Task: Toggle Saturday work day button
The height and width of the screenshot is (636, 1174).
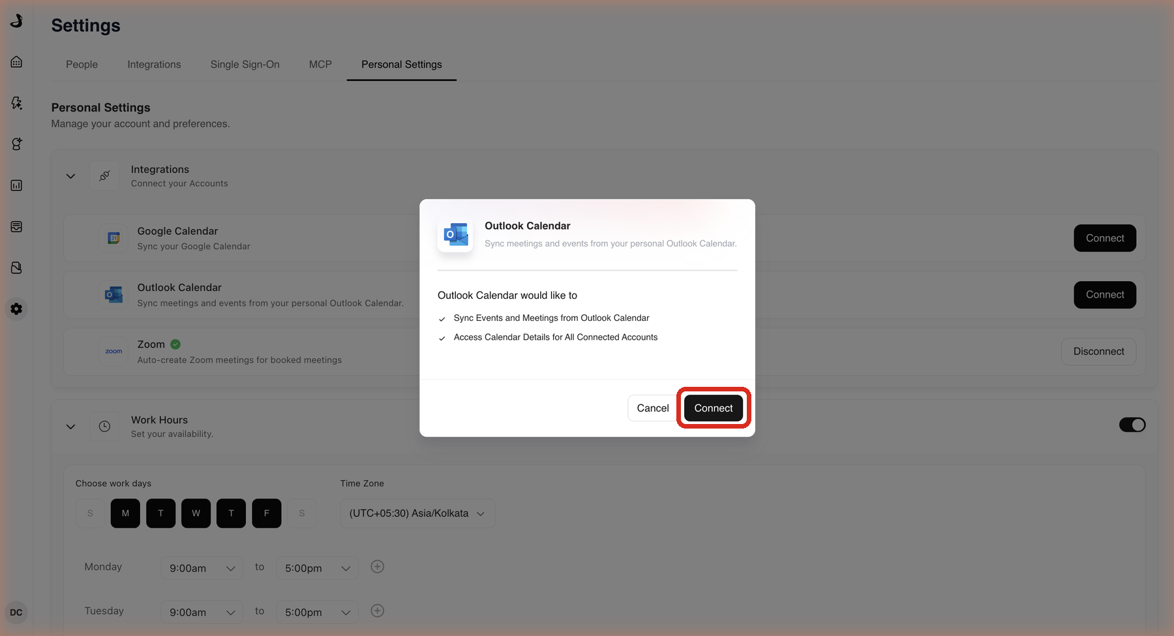Action: pos(302,513)
